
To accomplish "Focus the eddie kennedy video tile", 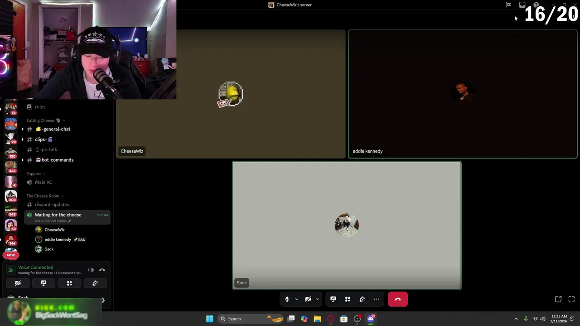I will 463,94.
